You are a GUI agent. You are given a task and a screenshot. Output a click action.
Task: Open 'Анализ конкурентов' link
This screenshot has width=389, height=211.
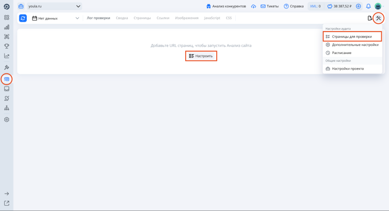pyautogui.click(x=226, y=6)
